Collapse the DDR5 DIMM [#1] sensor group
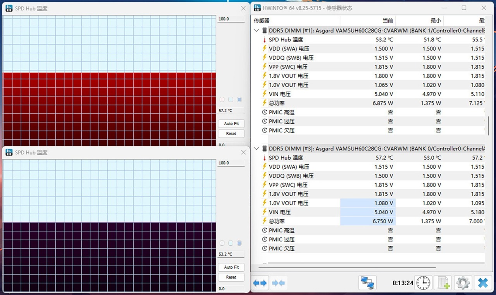 (256, 30)
